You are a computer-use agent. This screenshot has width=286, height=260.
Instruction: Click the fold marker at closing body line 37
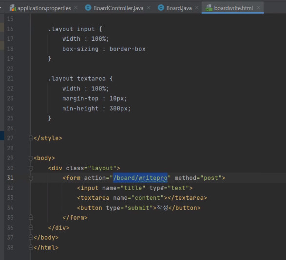click(x=31, y=237)
